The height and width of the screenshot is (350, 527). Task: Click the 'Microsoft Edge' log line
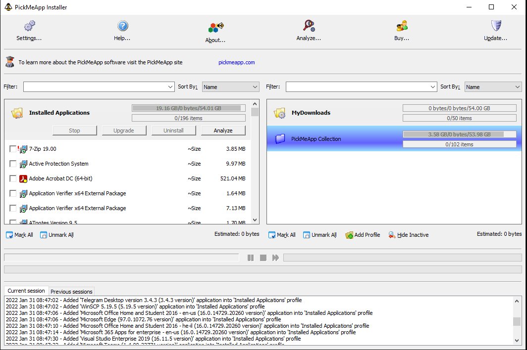click(144, 319)
